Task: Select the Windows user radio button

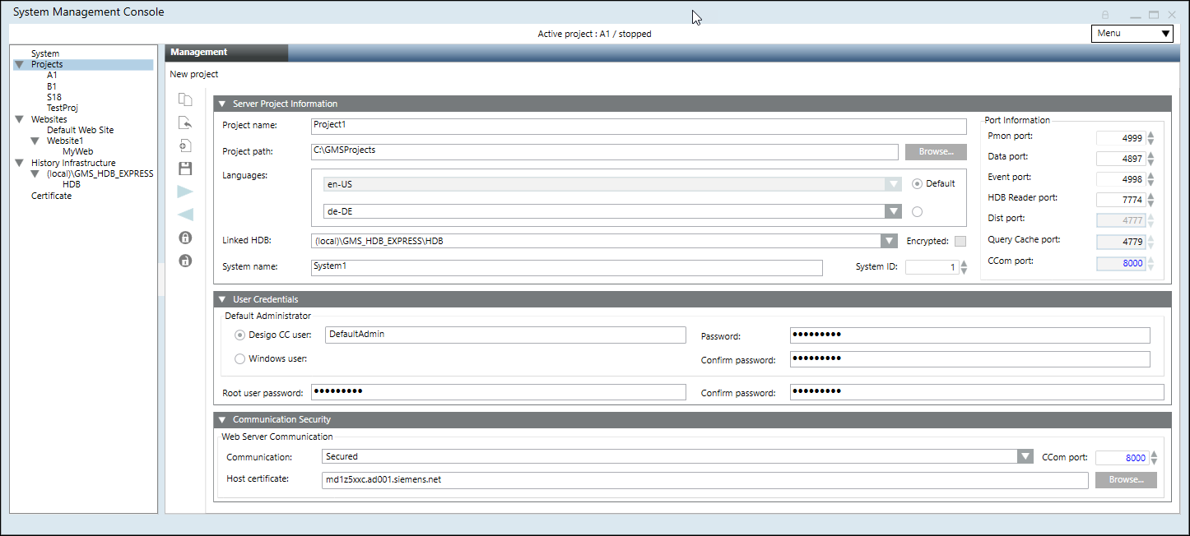Action: click(x=240, y=358)
